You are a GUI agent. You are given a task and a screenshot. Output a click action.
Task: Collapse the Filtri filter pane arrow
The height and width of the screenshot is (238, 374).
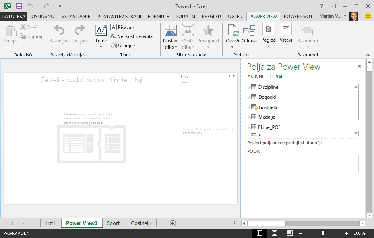pos(230,76)
